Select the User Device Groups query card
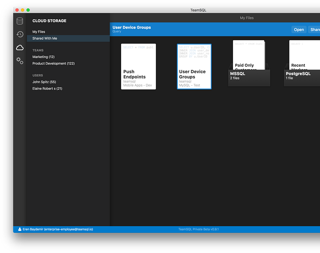 click(194, 67)
